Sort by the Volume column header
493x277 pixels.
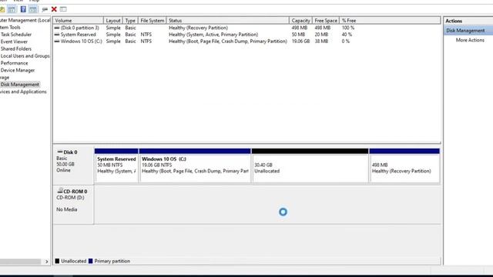pyautogui.click(x=78, y=21)
